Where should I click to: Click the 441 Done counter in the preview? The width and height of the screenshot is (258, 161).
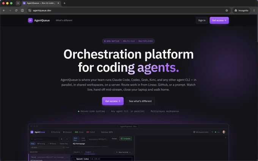[x=79, y=132]
